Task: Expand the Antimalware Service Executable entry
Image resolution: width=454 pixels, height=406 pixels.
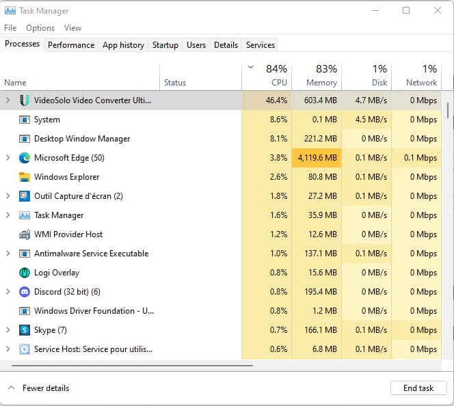Action: click(x=8, y=254)
